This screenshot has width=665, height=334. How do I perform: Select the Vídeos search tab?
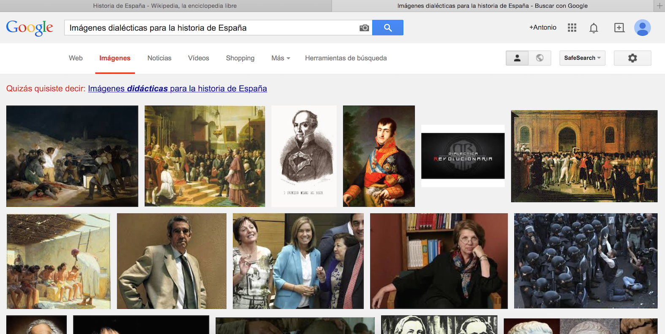198,58
